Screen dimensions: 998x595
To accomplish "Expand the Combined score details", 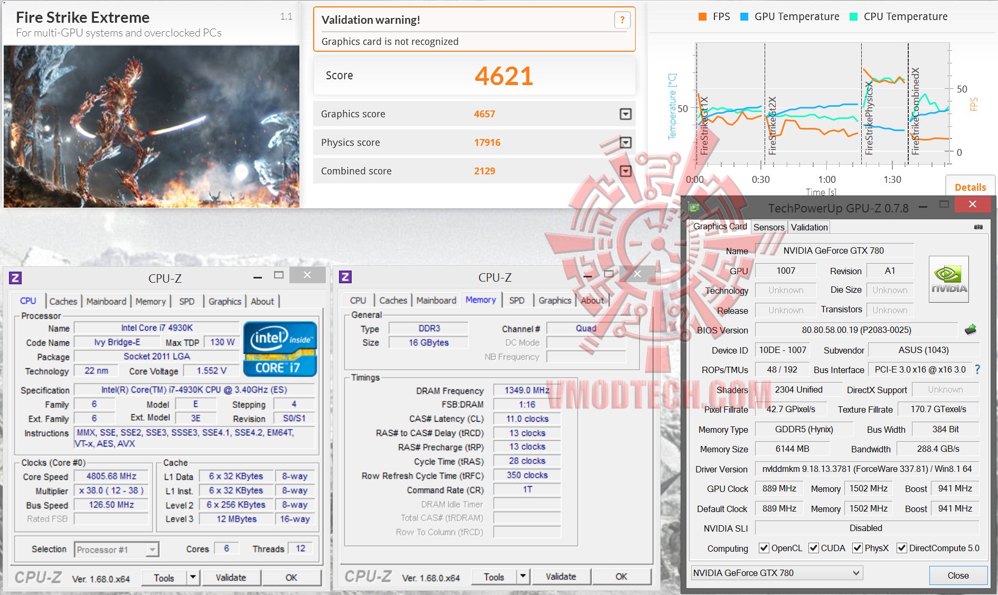I will (x=625, y=171).
